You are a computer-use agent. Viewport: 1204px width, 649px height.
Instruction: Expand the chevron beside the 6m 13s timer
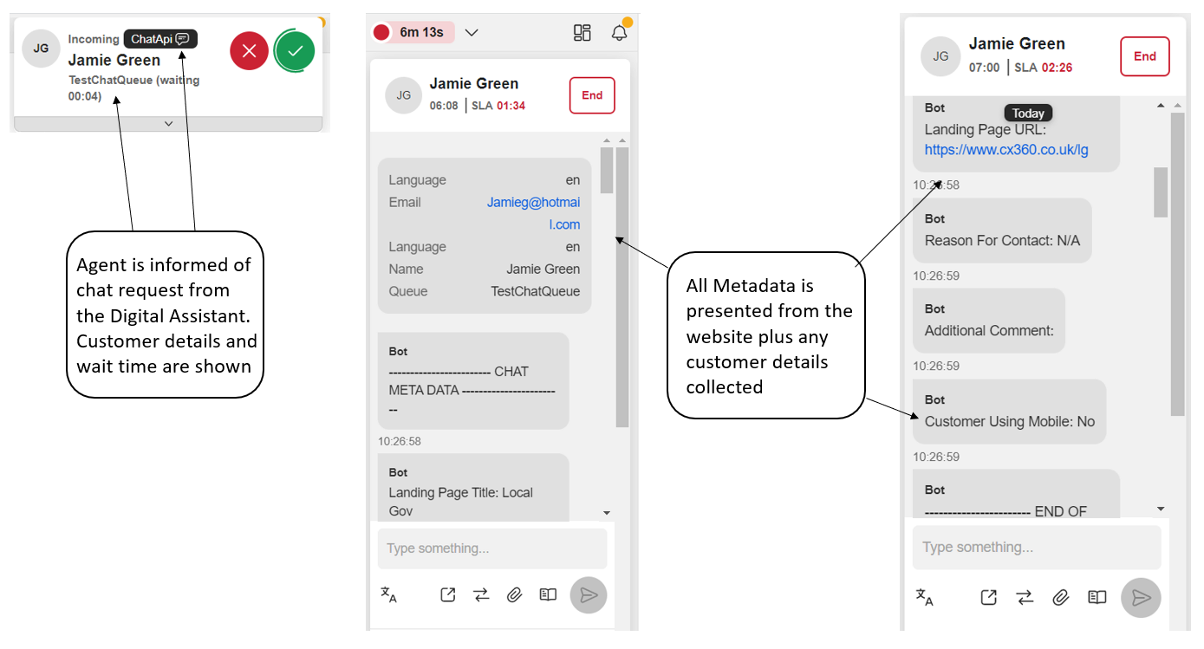(471, 32)
